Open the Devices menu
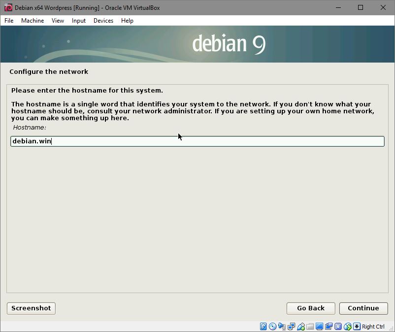The width and height of the screenshot is (395, 332). [103, 21]
